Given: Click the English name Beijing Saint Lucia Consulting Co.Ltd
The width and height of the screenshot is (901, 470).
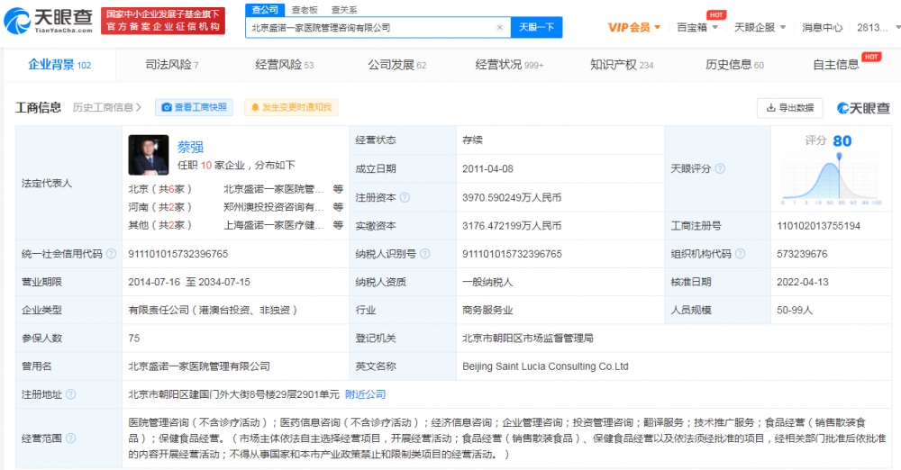Looking at the screenshot, I should [545, 366].
